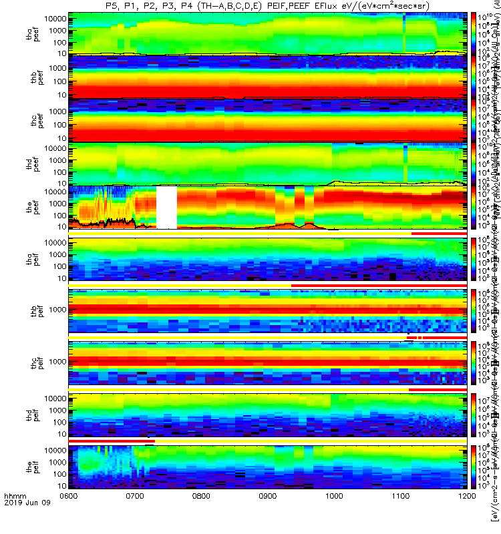Viewport: 501px width, 534px height.
Task: Click the 1200 time axis label
Action: click(x=466, y=496)
